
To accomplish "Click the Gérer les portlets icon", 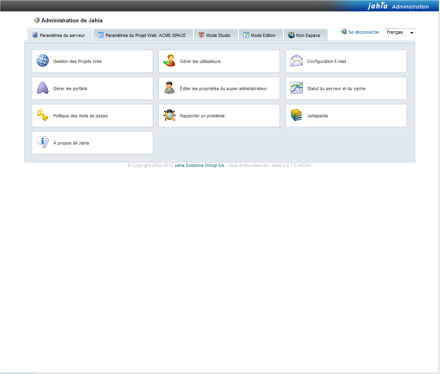I will tap(42, 88).
